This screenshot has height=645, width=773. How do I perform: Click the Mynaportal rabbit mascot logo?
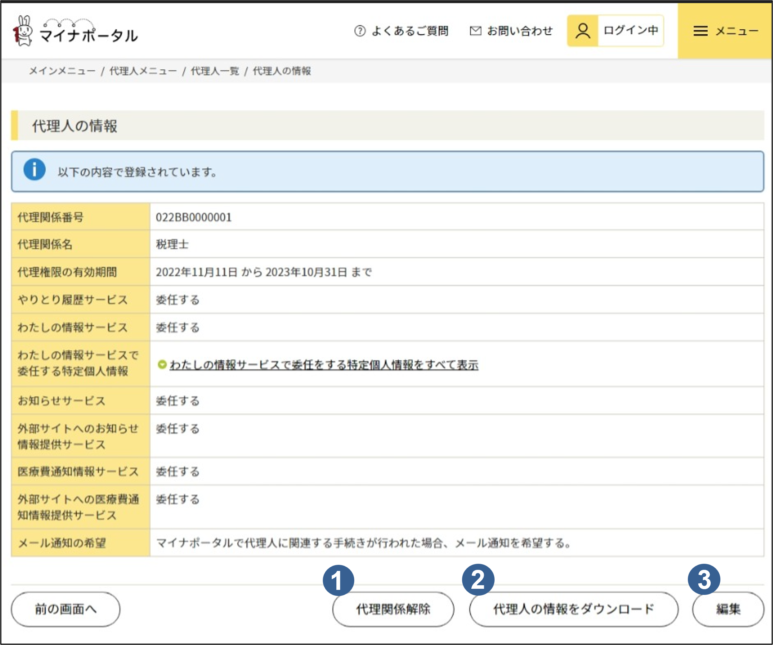click(23, 31)
